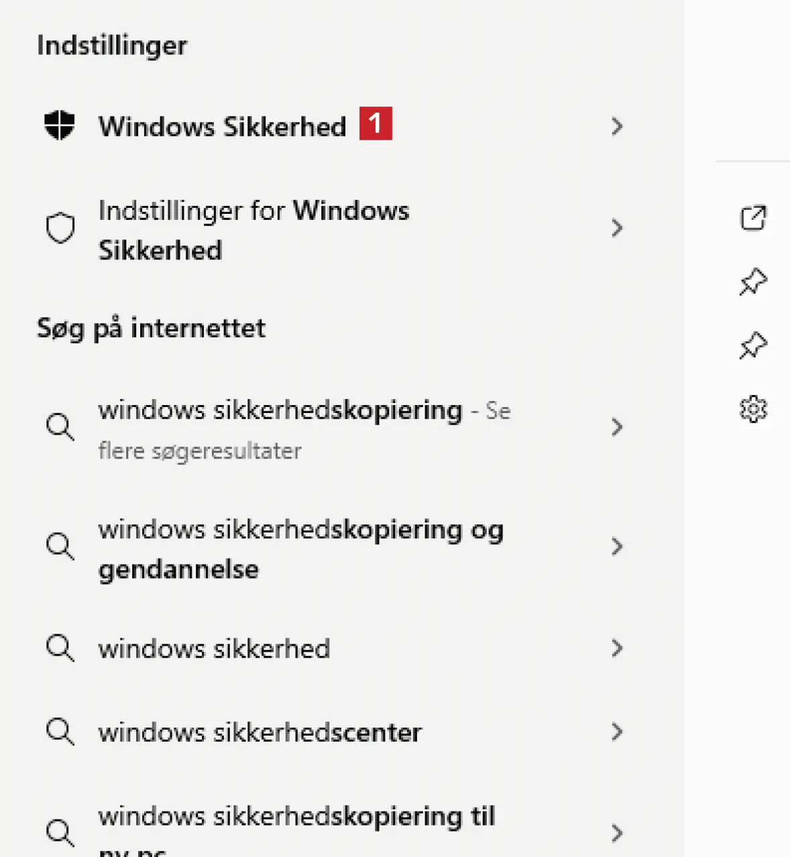Click the outlined shield icon for Indstillinger
The width and height of the screenshot is (790, 857).
60,228
